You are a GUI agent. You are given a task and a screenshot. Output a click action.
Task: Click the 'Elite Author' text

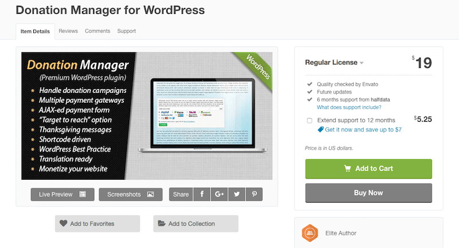click(x=341, y=233)
